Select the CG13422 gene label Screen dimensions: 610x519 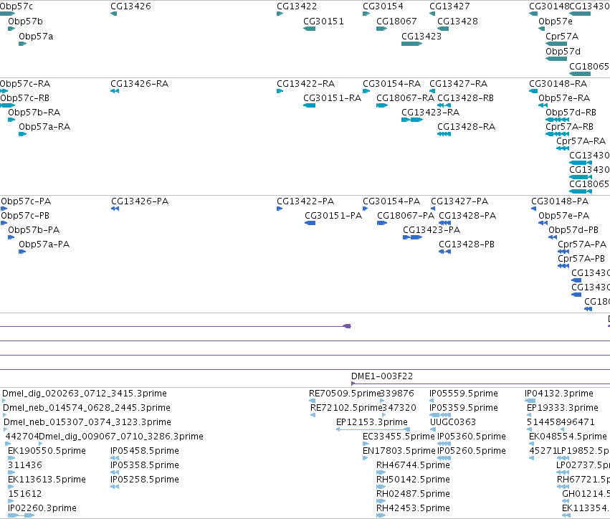click(x=297, y=6)
